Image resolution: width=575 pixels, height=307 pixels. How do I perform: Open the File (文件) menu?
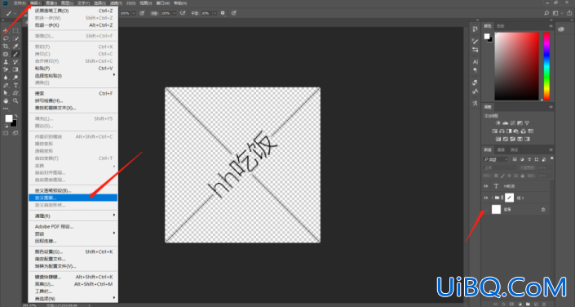20,3
